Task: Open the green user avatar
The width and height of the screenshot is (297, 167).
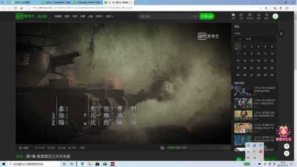Action: pos(275,16)
